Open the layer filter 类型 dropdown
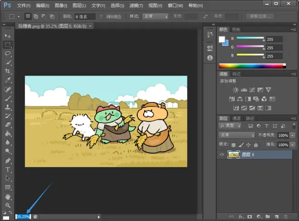299x221 pixels. pos(230,125)
